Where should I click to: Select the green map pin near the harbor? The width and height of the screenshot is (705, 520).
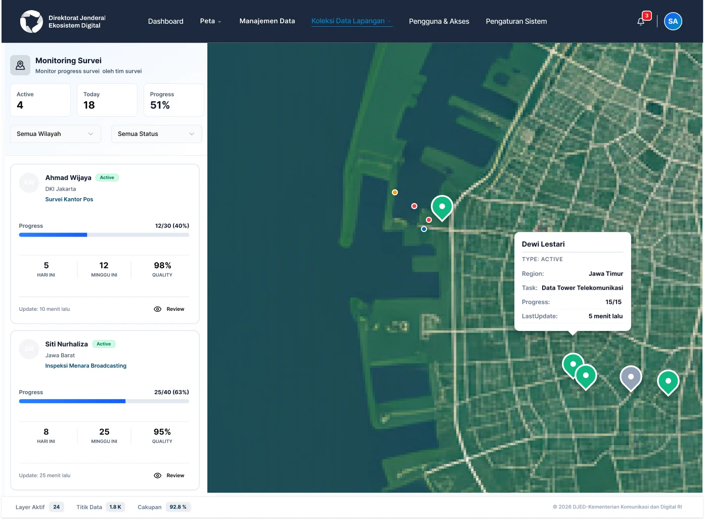(x=442, y=208)
